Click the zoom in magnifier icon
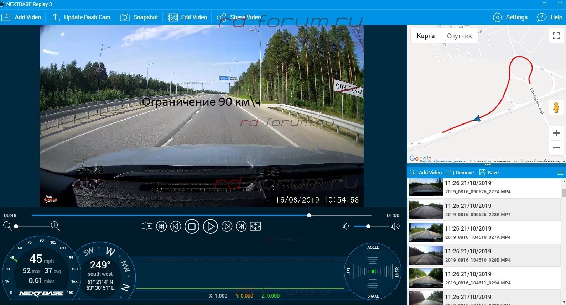Viewport: 566px width, 305px height. tap(55, 226)
